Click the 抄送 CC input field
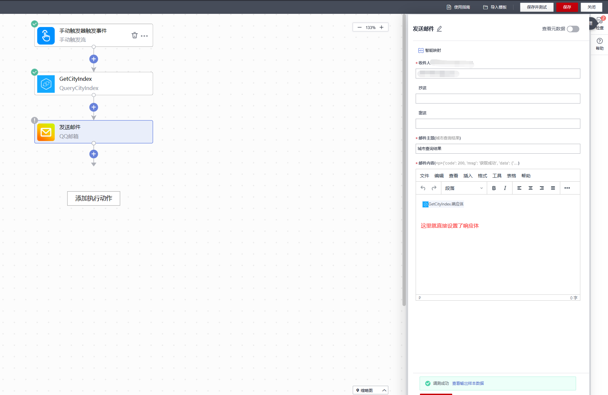608x395 pixels. (498, 99)
